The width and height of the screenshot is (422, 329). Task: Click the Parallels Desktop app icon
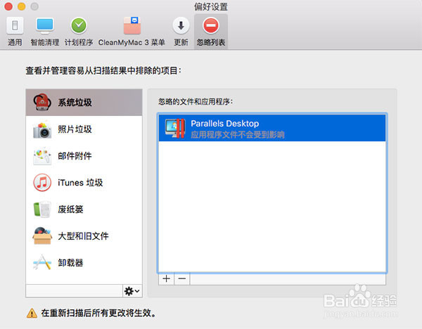[175, 129]
